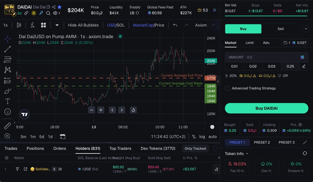Toggle log scale on chart
Image resolution: width=313 pixels, height=182 pixels.
click(202, 137)
